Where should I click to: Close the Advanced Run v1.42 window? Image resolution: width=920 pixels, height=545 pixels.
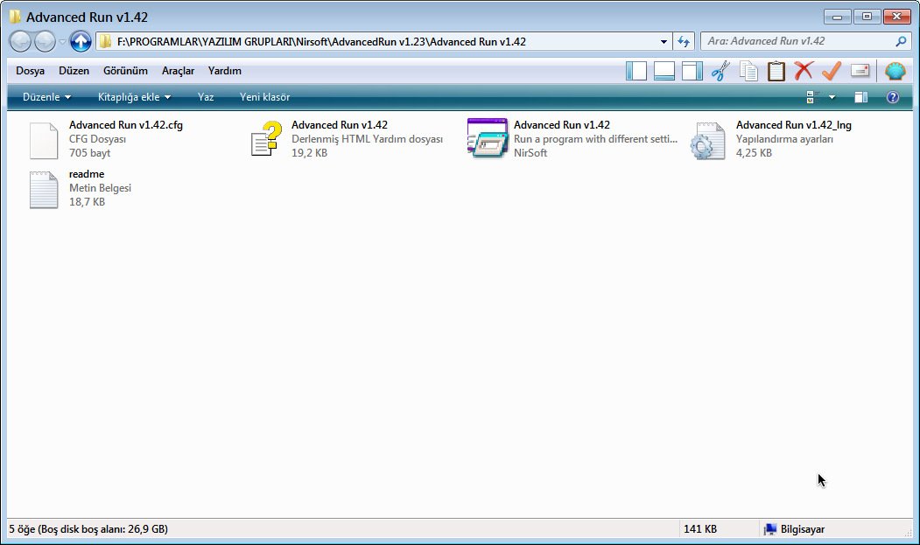click(896, 17)
